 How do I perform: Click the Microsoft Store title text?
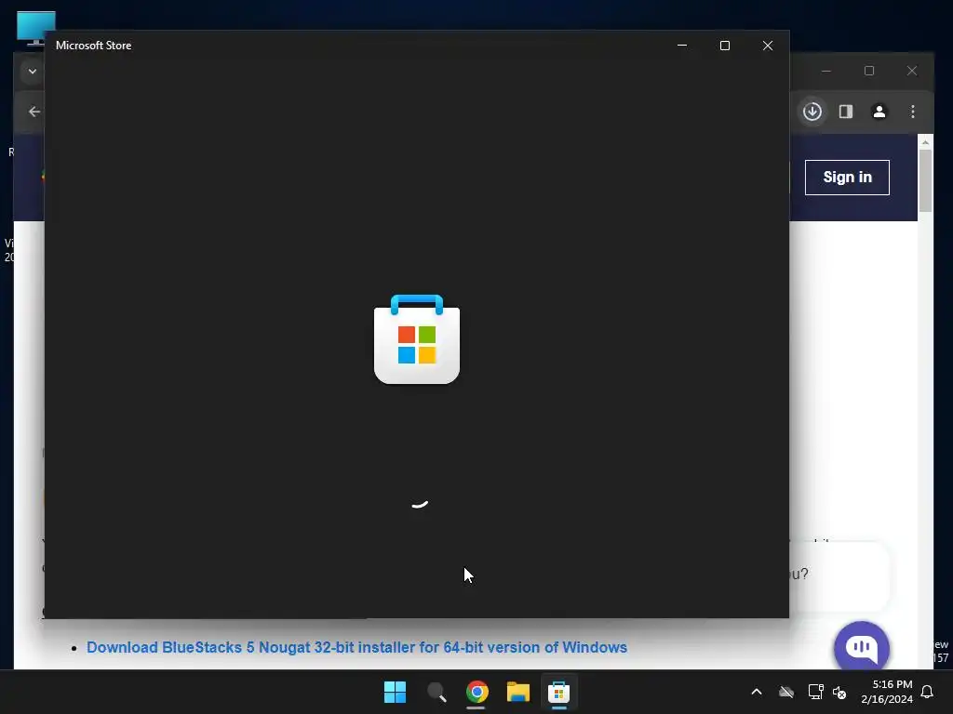pyautogui.click(x=94, y=46)
